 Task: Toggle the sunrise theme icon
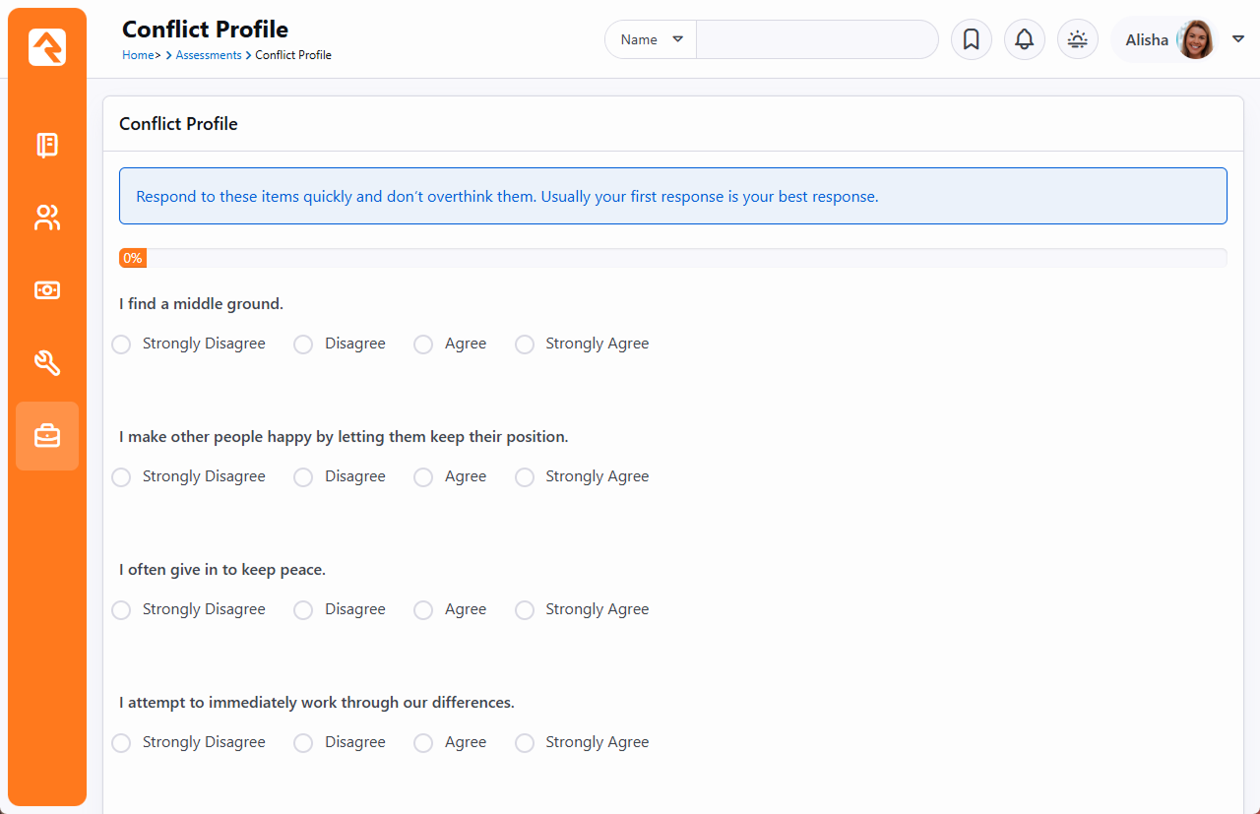[1077, 39]
